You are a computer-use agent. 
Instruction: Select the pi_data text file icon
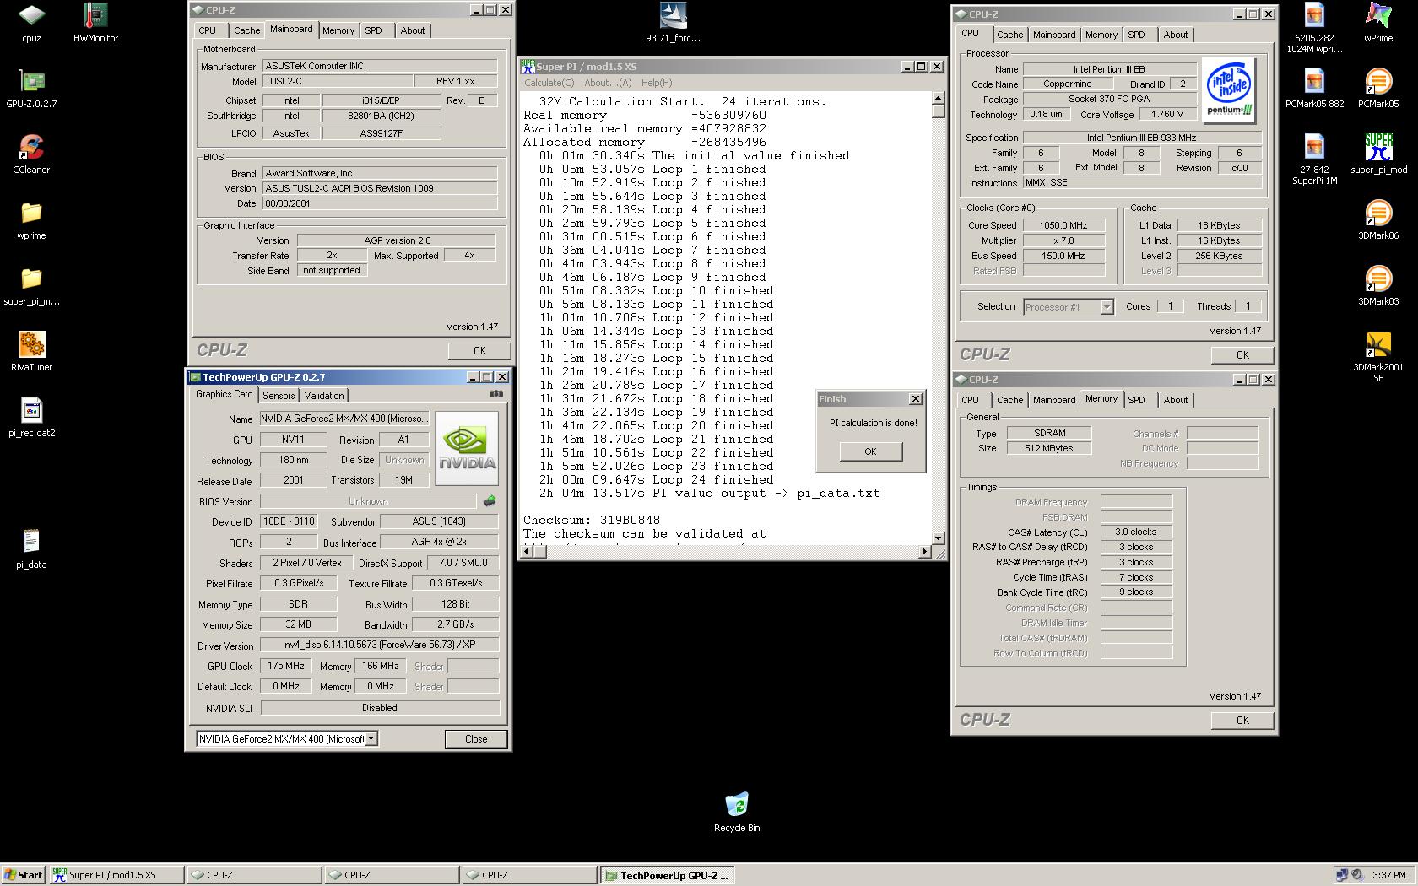tap(31, 549)
